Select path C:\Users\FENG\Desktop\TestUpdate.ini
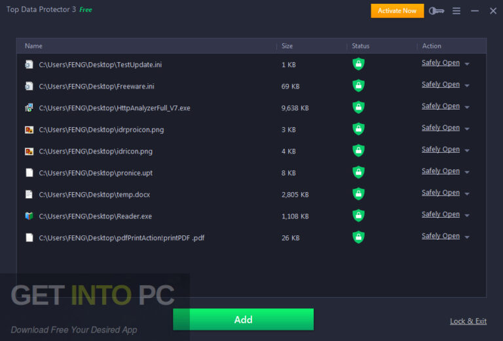Image resolution: width=503 pixels, height=341 pixels. point(100,65)
